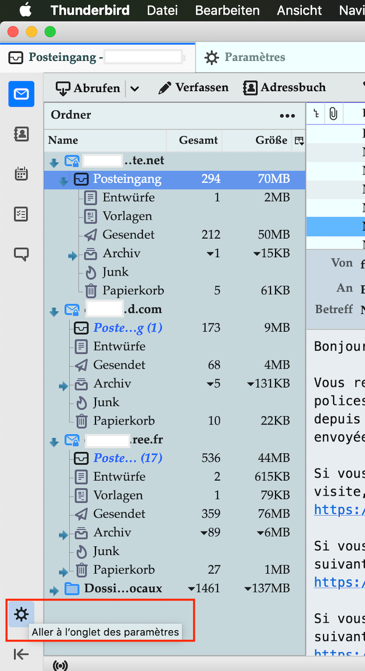Select the Dossi...ocaux folder row
Viewport: 365px width, 671px height.
tap(174, 588)
